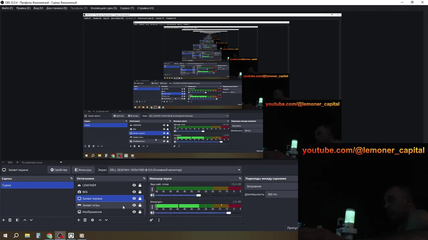The width and height of the screenshot is (428, 240).
Task: Open source properties gear in Источники toolbar
Action: 92,220
